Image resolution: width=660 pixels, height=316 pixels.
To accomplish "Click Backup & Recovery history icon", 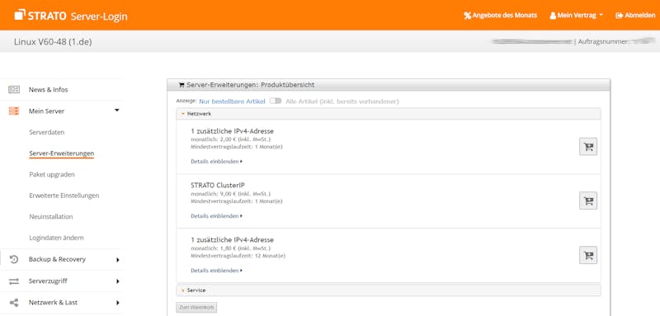I will (x=14, y=259).
